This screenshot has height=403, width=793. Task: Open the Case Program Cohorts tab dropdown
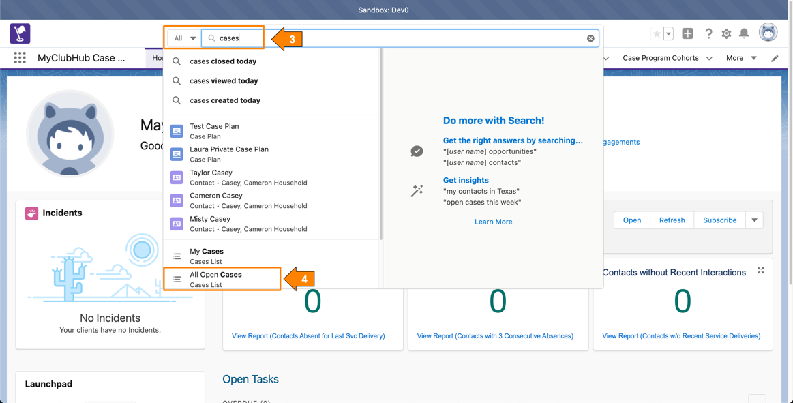coord(709,59)
